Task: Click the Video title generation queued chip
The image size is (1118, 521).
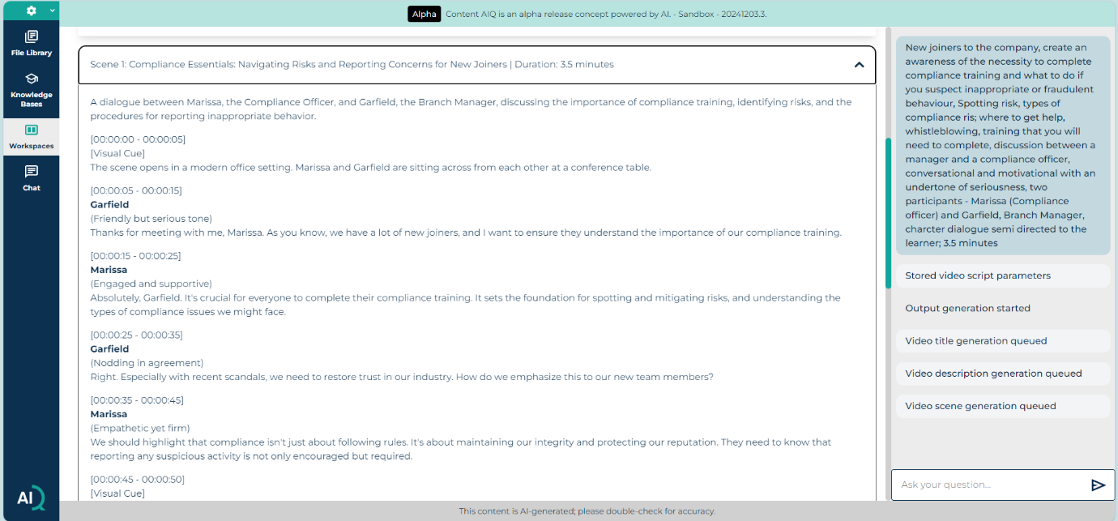Action: point(1002,341)
